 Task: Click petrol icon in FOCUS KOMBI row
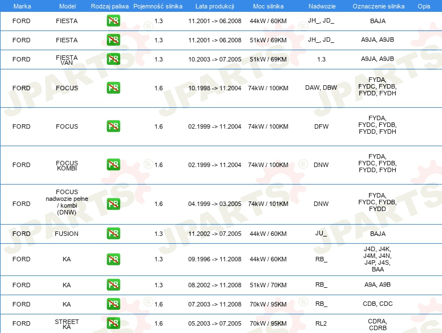pos(113,164)
